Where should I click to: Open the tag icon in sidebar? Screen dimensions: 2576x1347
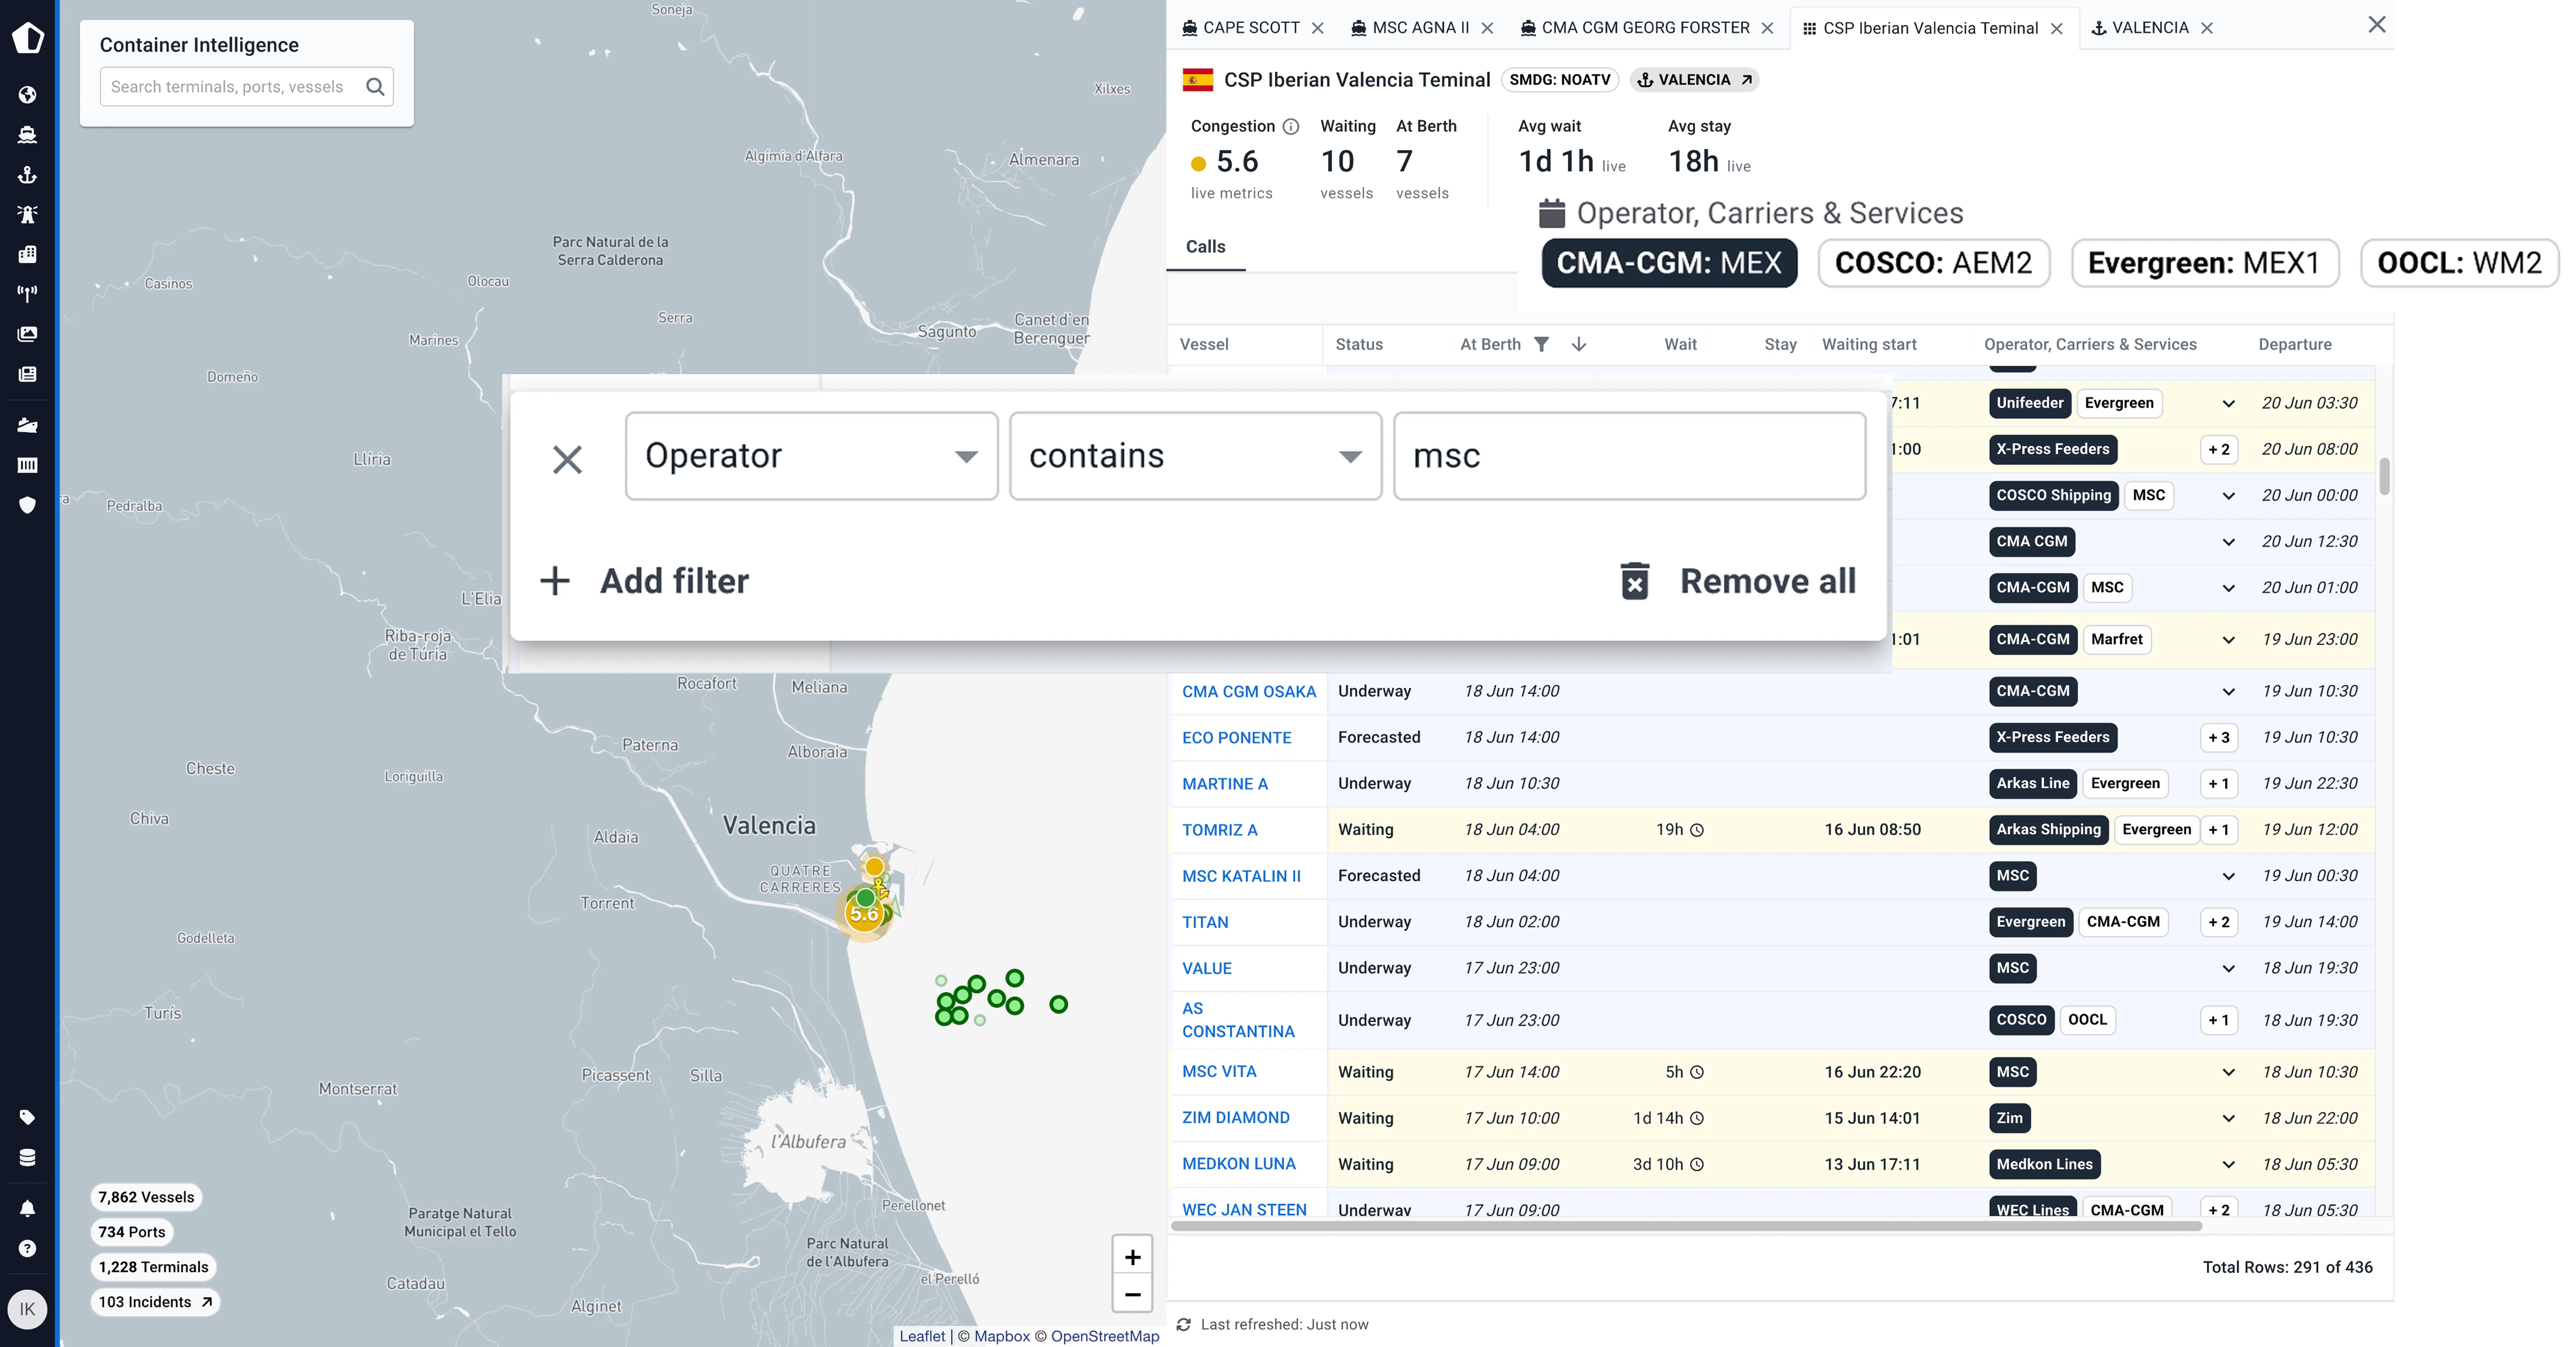(x=27, y=1117)
